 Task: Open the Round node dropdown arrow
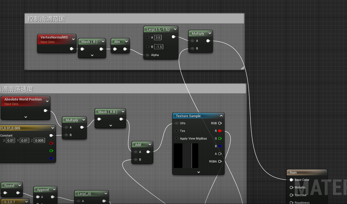click(x=19, y=185)
